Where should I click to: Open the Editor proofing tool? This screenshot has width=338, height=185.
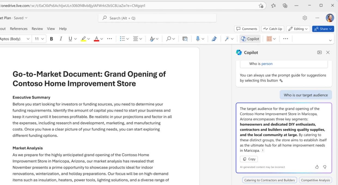[x=214, y=39]
